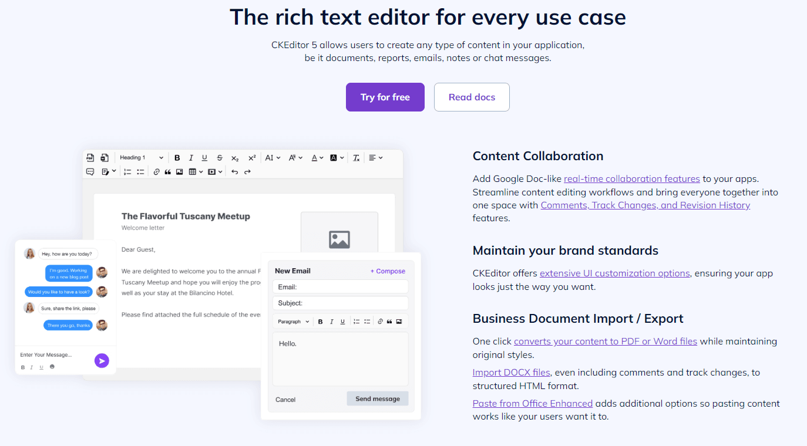
Task: Insert a link using the link icon
Action: [x=157, y=171]
